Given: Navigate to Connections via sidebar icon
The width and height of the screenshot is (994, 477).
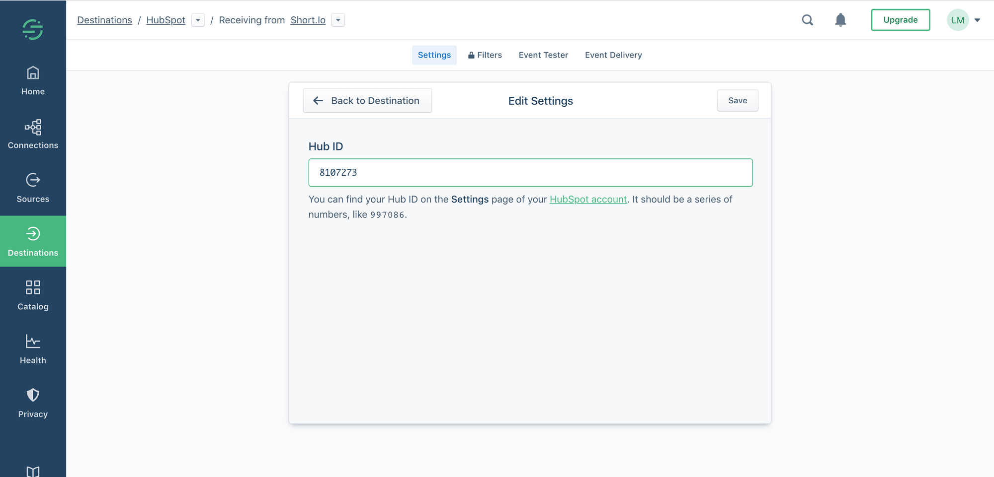Looking at the screenshot, I should (33, 135).
